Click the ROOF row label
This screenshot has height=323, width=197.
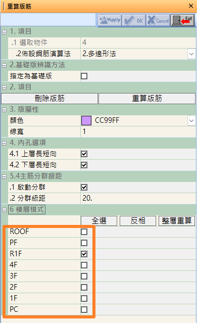19,232
